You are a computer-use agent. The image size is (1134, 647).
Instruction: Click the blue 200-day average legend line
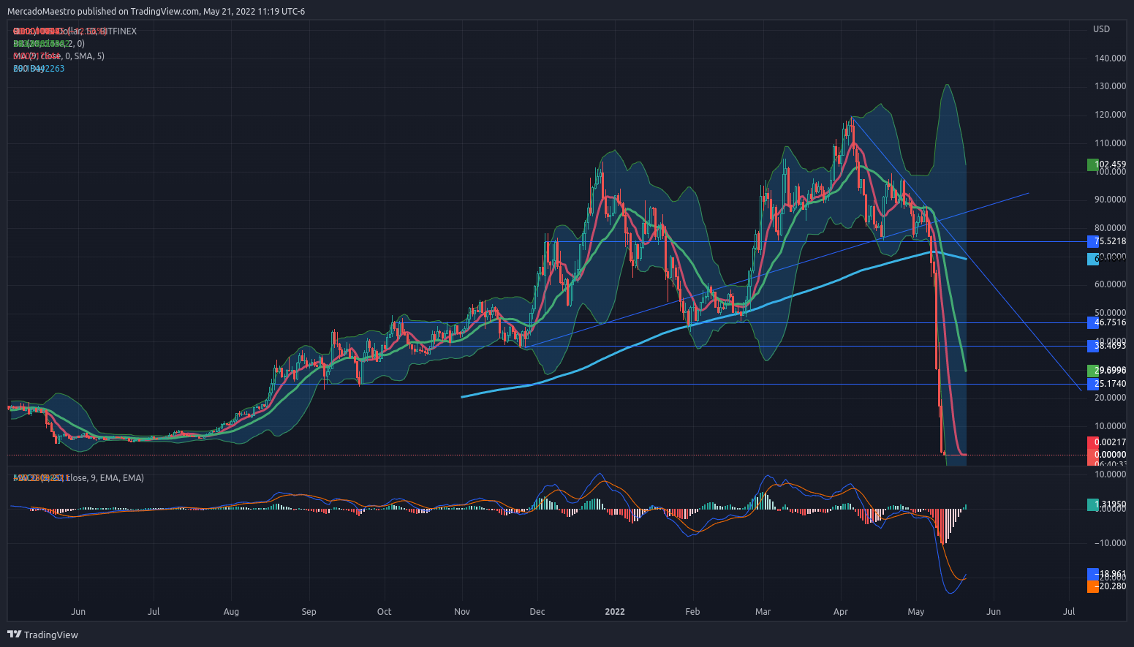point(39,69)
